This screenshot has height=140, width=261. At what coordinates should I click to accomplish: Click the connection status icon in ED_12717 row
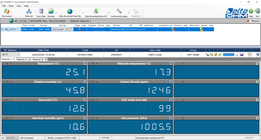pos(173,29)
